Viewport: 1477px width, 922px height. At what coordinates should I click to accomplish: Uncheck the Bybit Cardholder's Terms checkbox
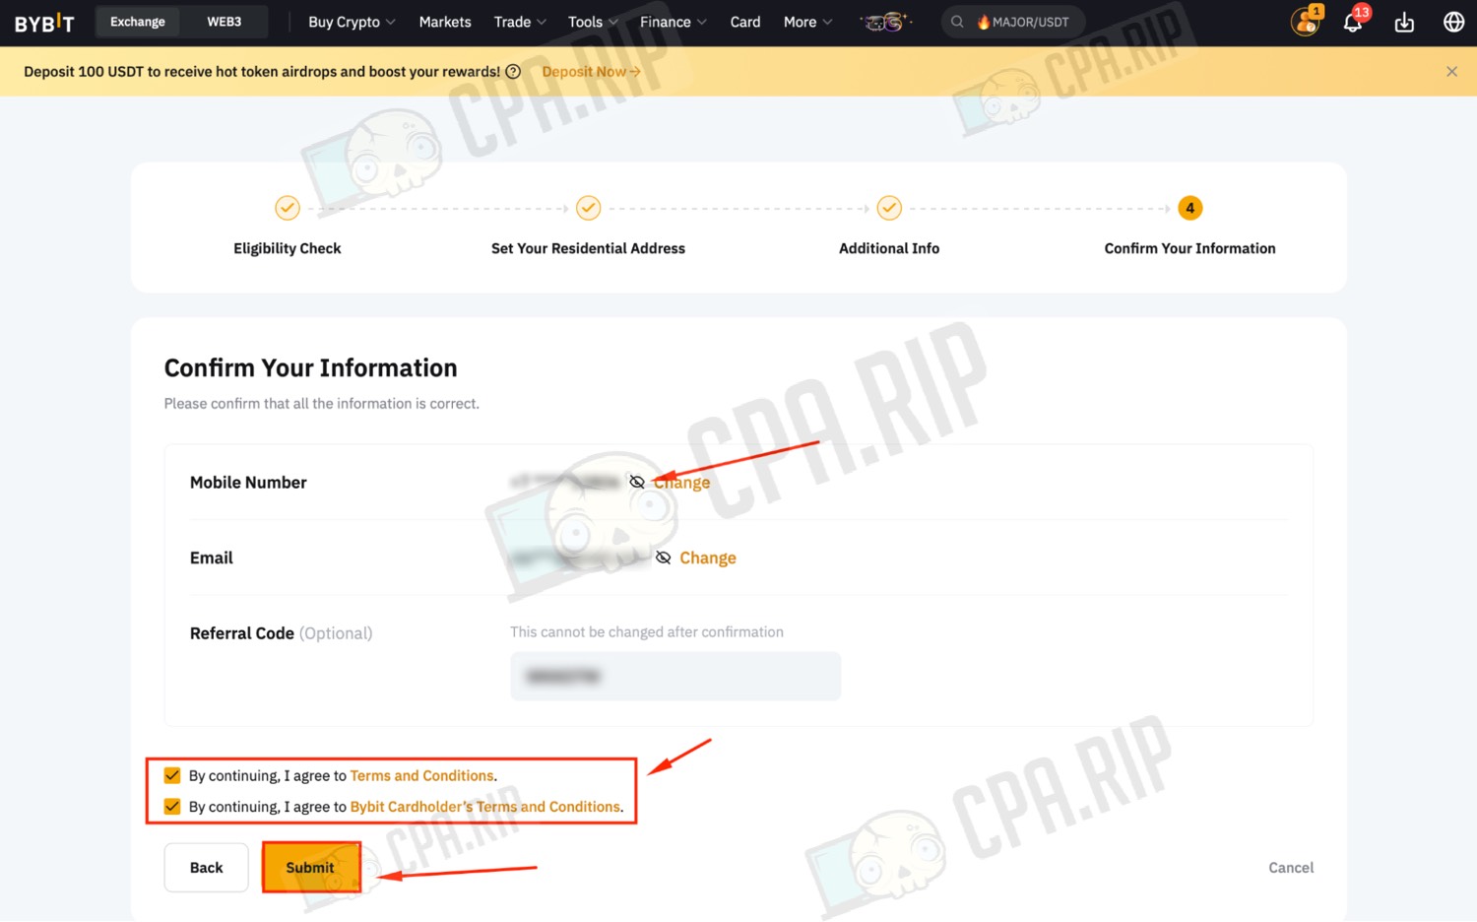pyautogui.click(x=172, y=806)
